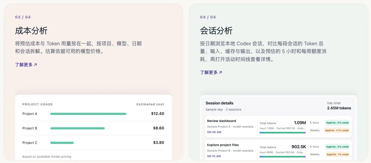
Task: Click the 2.45M tokens day total
Action: (339, 108)
